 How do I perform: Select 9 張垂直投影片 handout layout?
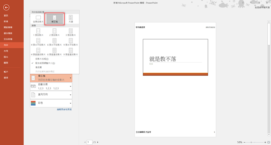coord(70,52)
